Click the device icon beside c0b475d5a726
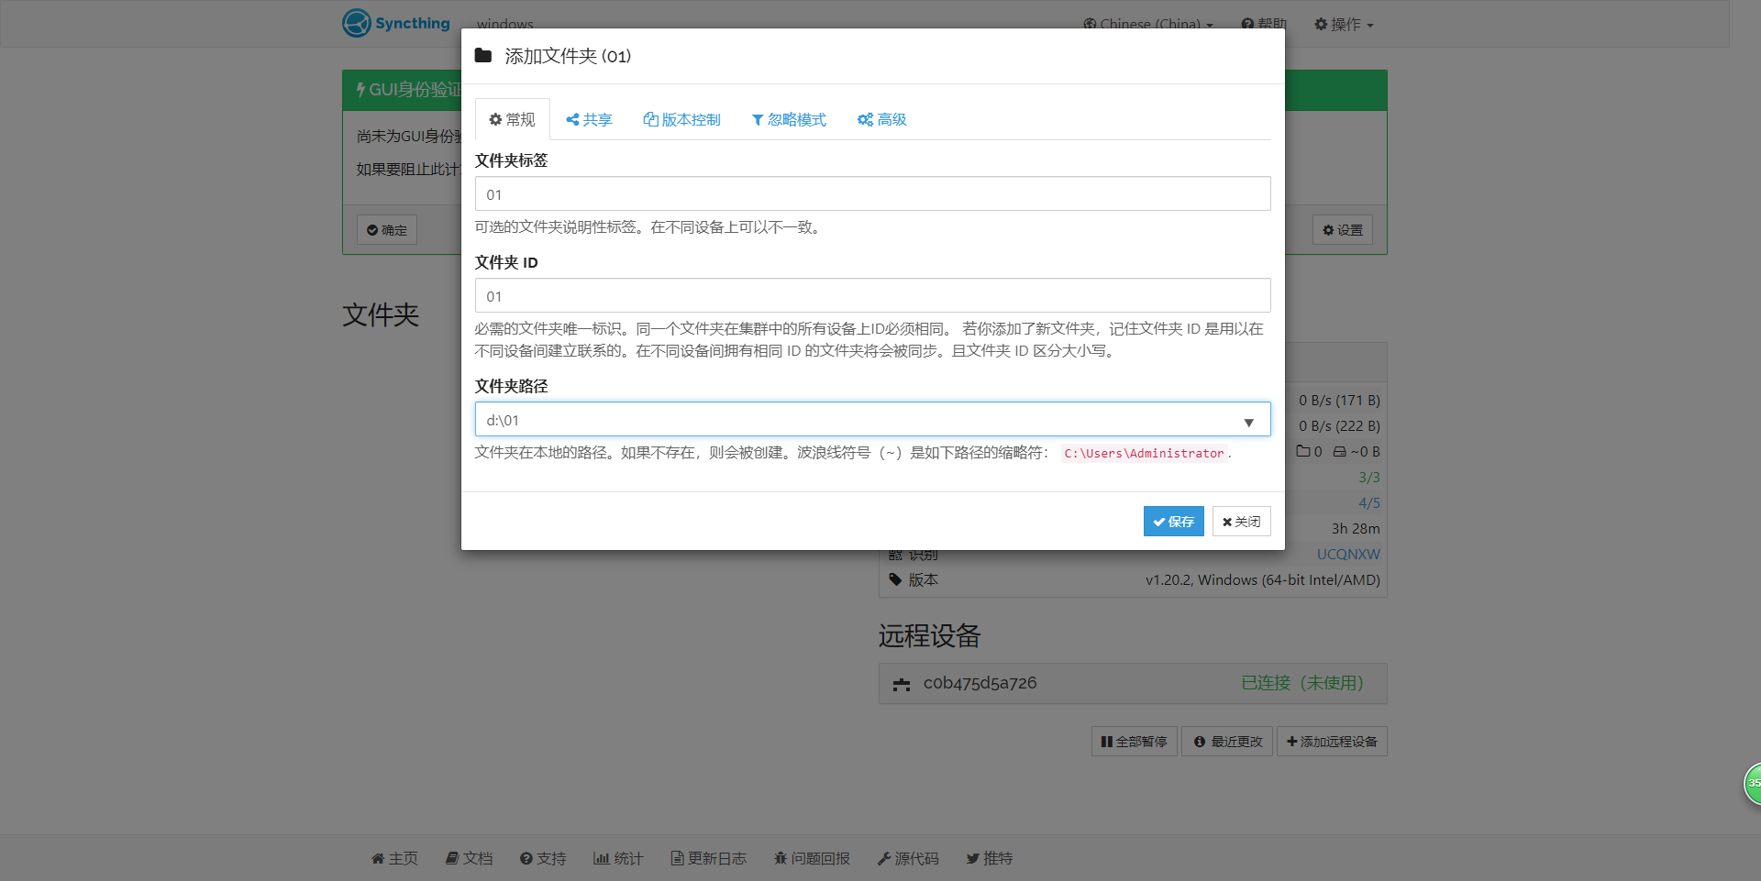 (902, 684)
